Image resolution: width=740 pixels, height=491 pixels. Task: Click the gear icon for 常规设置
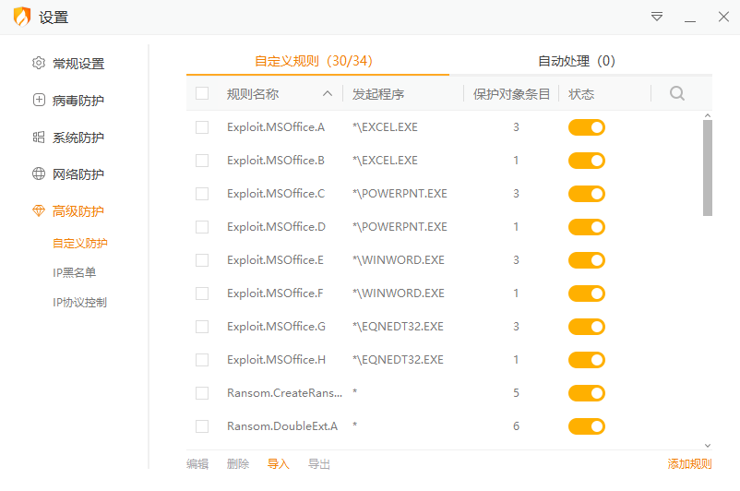[x=39, y=63]
